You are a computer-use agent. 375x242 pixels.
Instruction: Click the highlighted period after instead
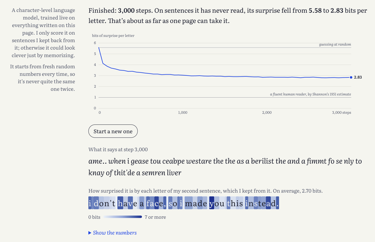click(278, 203)
